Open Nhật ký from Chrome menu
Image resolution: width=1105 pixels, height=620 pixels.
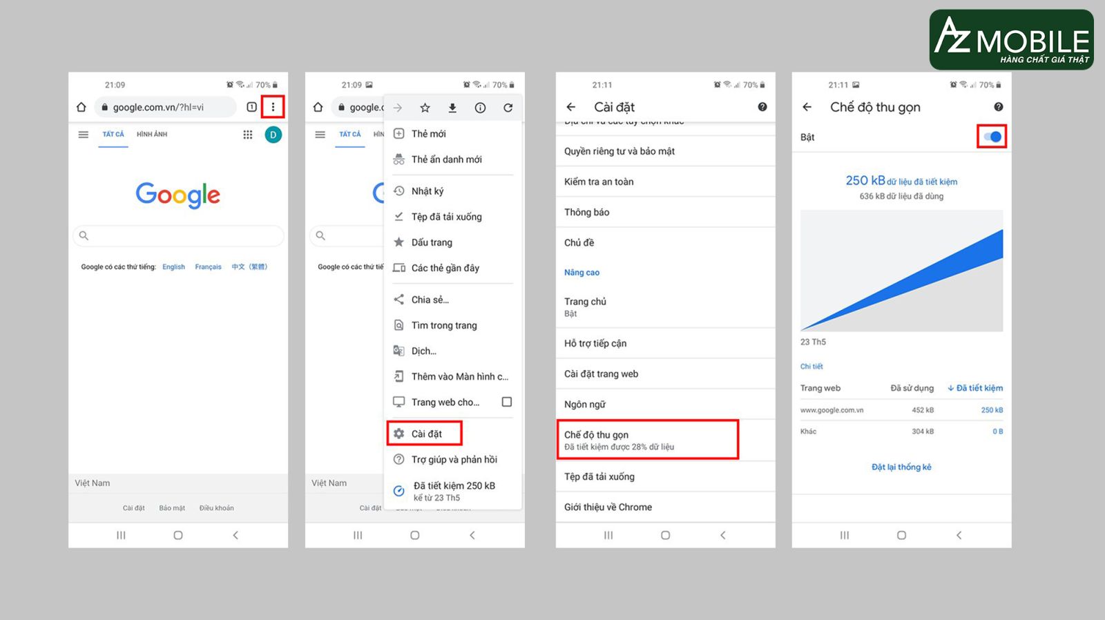tap(452, 191)
